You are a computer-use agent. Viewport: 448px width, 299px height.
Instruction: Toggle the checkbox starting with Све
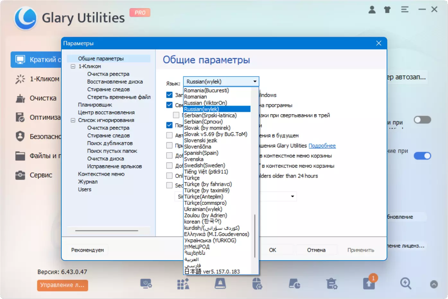pos(169,105)
